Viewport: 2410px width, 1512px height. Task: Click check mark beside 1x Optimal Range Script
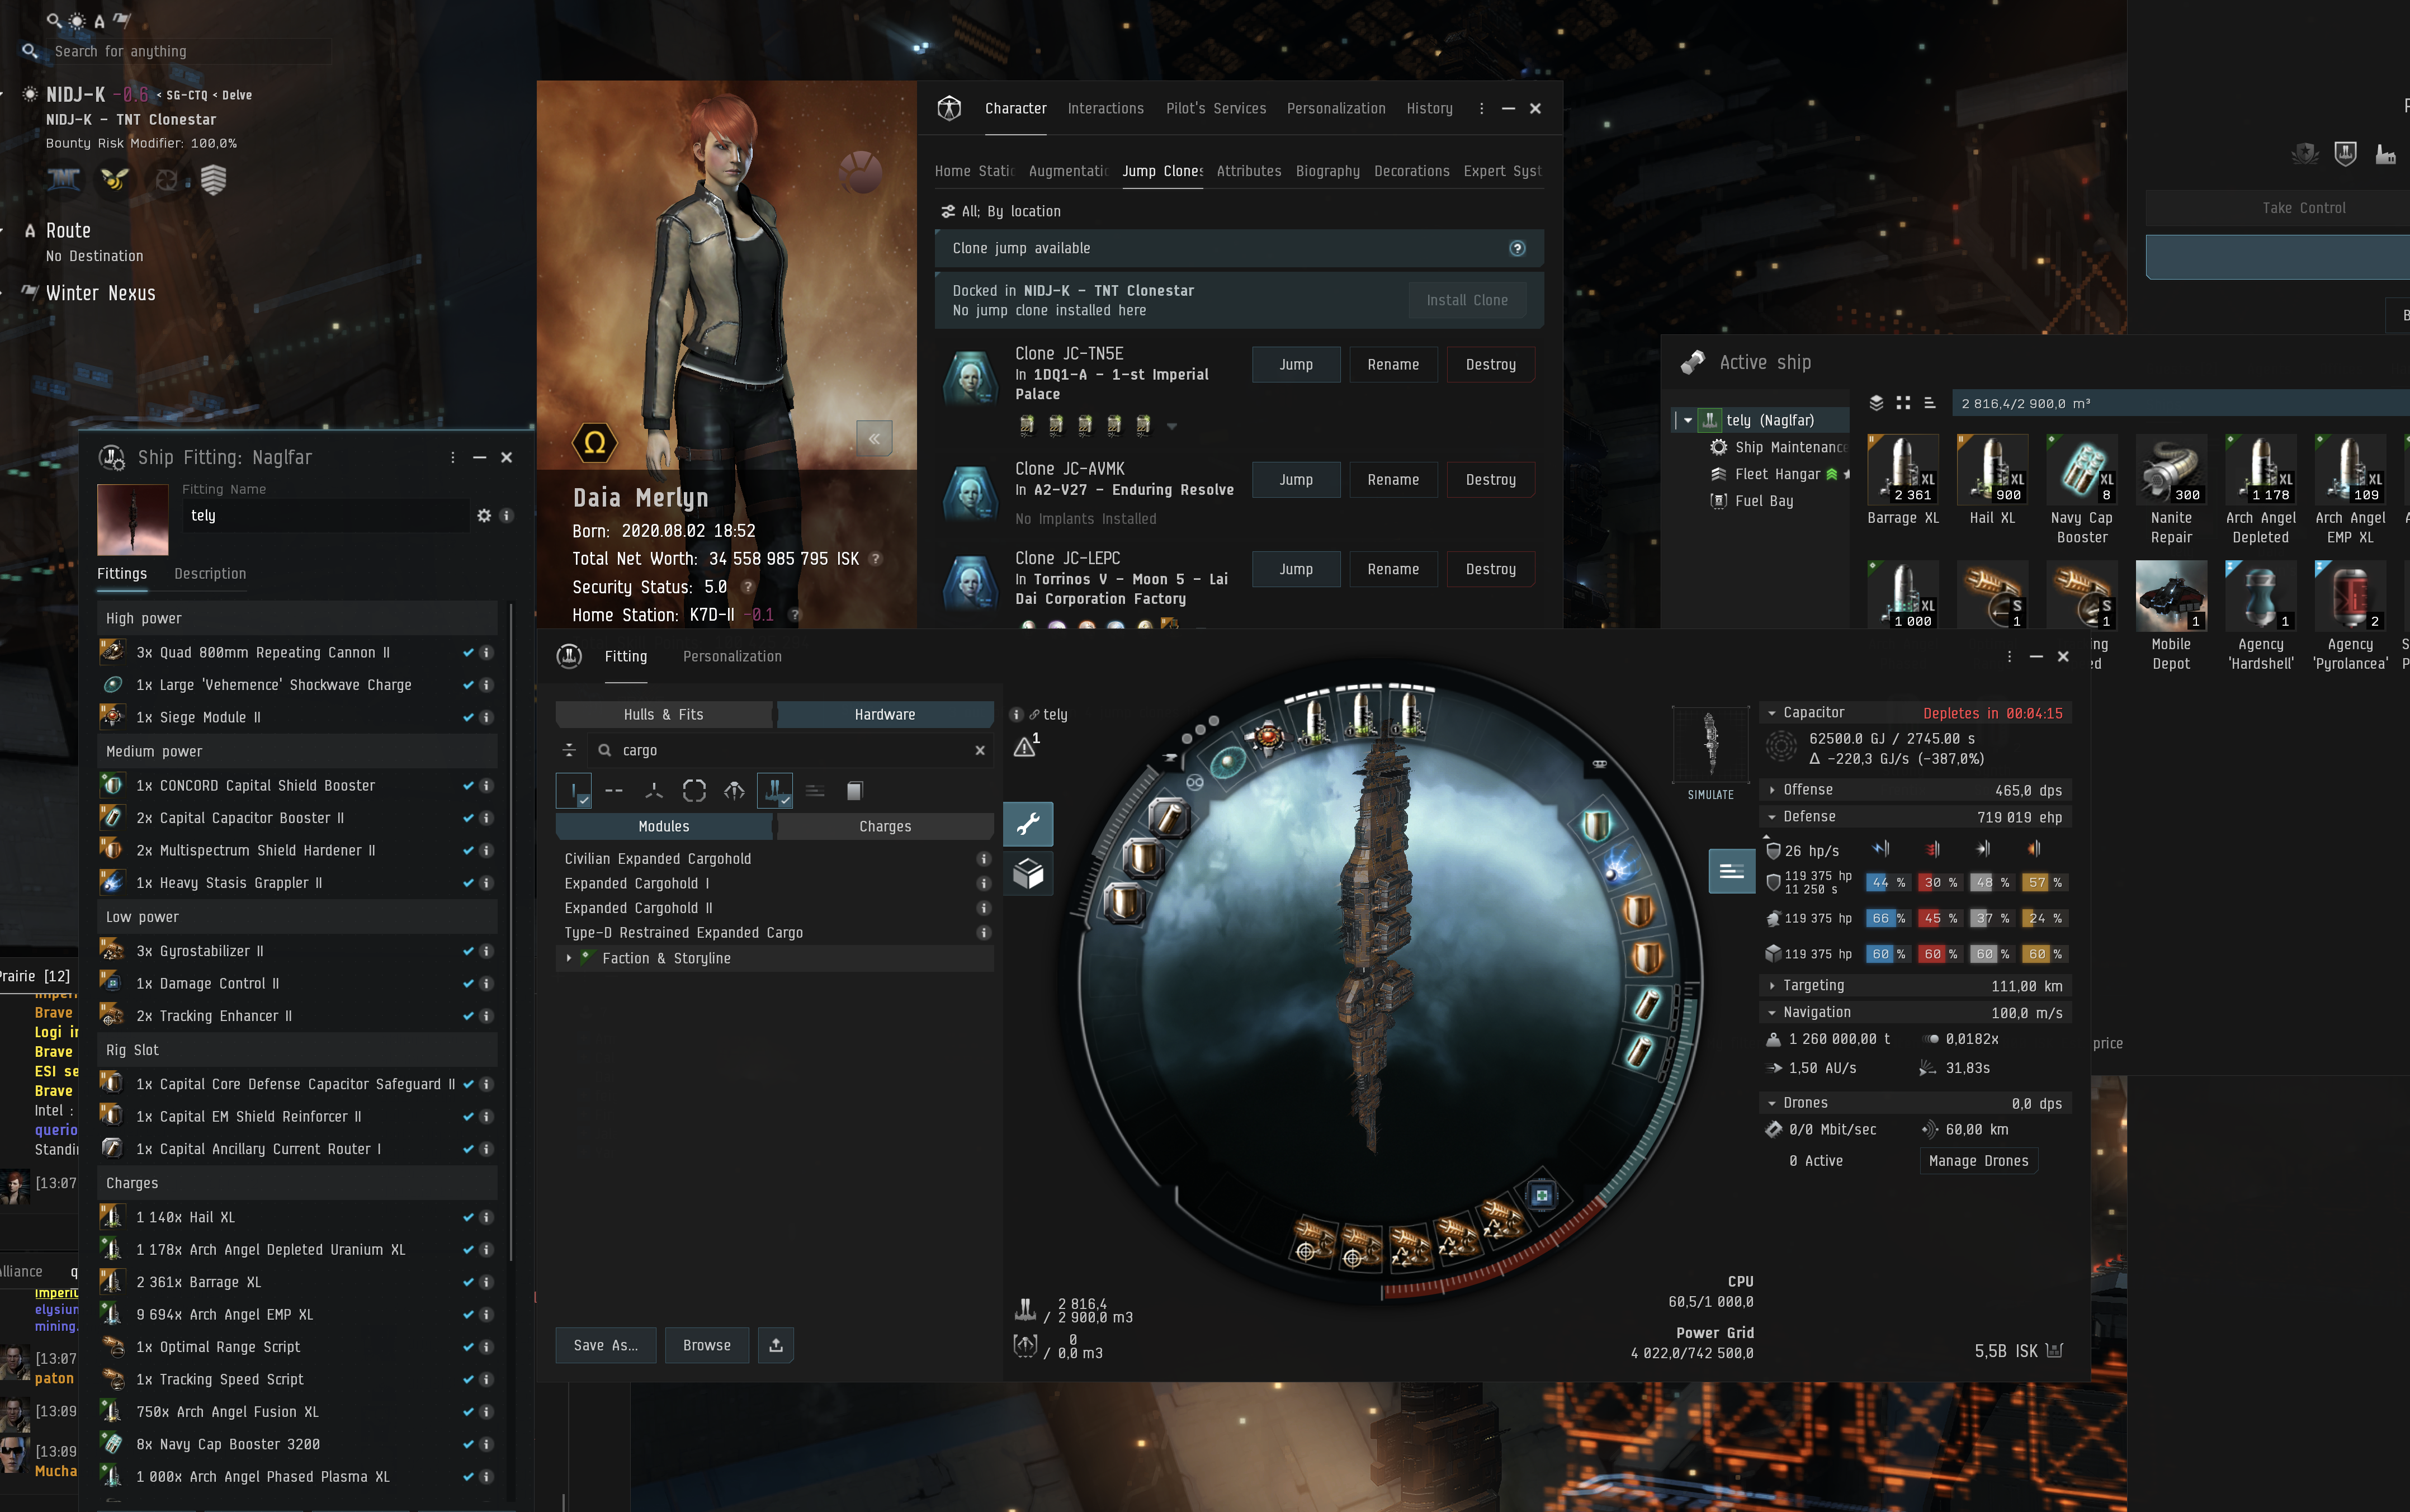pyautogui.click(x=468, y=1347)
